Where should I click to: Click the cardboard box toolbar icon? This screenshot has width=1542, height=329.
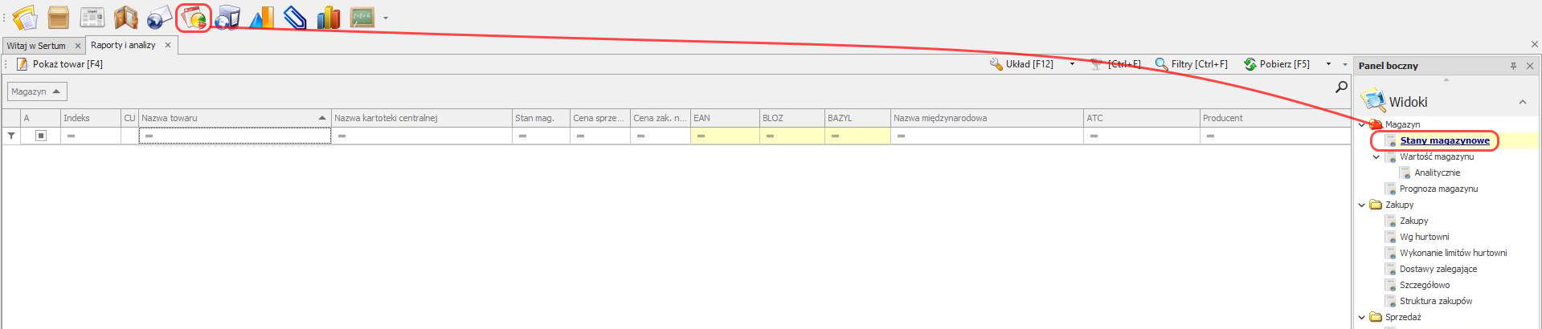(x=58, y=17)
